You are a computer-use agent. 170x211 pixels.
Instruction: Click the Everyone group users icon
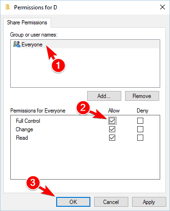click(x=17, y=44)
